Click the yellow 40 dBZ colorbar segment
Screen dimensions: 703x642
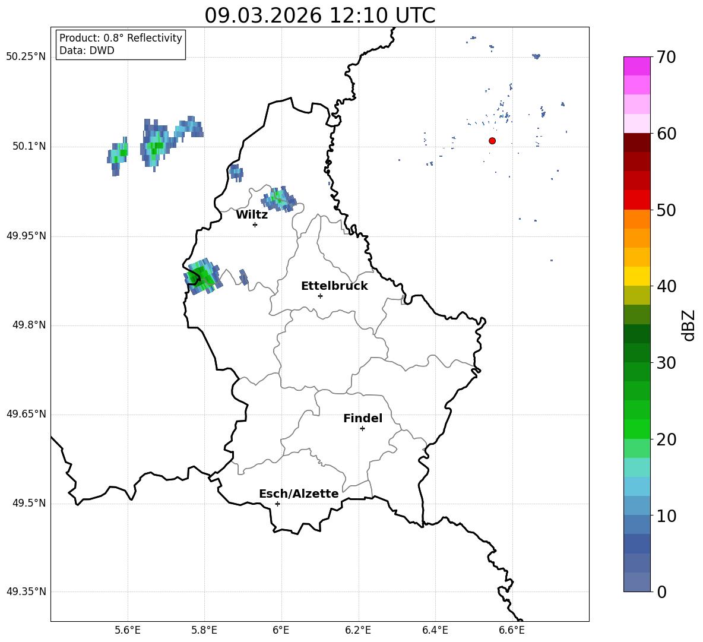(x=636, y=276)
